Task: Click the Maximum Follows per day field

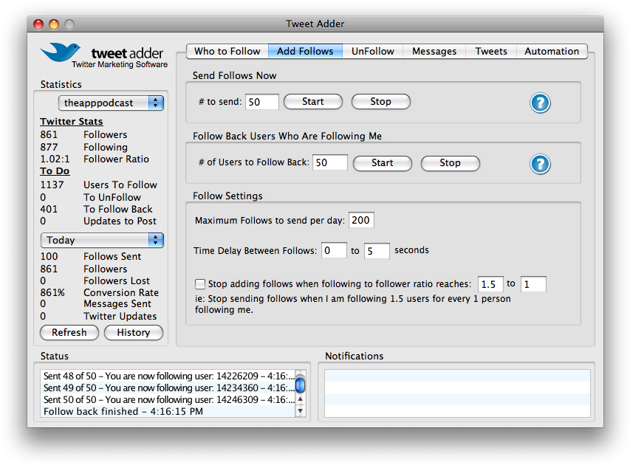Action: point(361,220)
